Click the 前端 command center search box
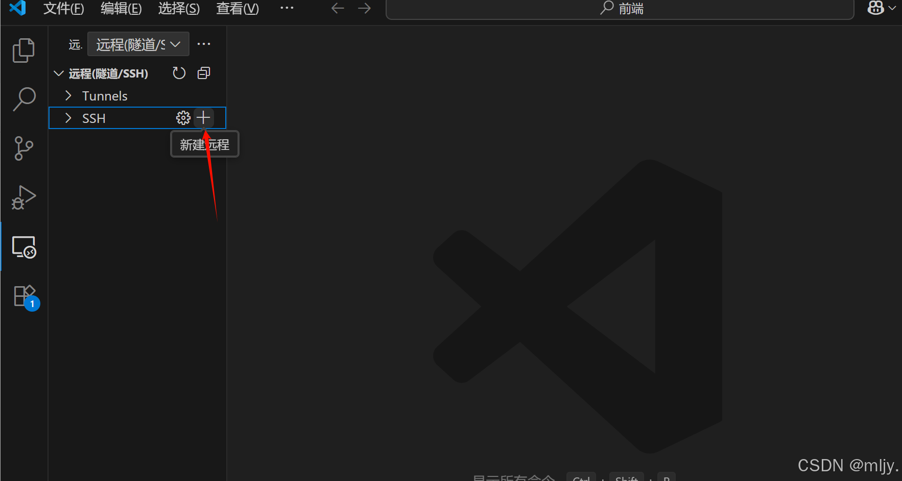 tap(620, 9)
